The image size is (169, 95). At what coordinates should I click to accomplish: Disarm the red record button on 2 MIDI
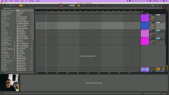click(x=164, y=23)
